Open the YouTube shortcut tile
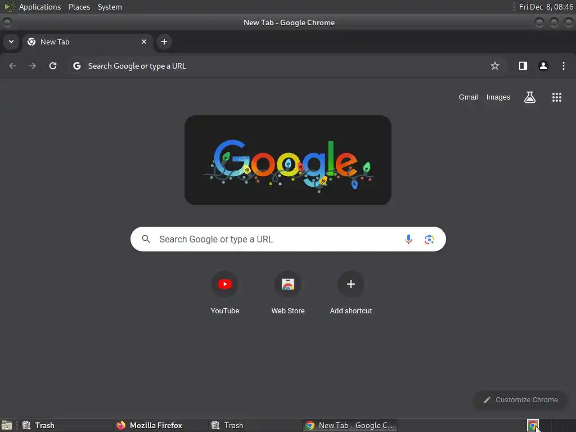 (x=225, y=292)
